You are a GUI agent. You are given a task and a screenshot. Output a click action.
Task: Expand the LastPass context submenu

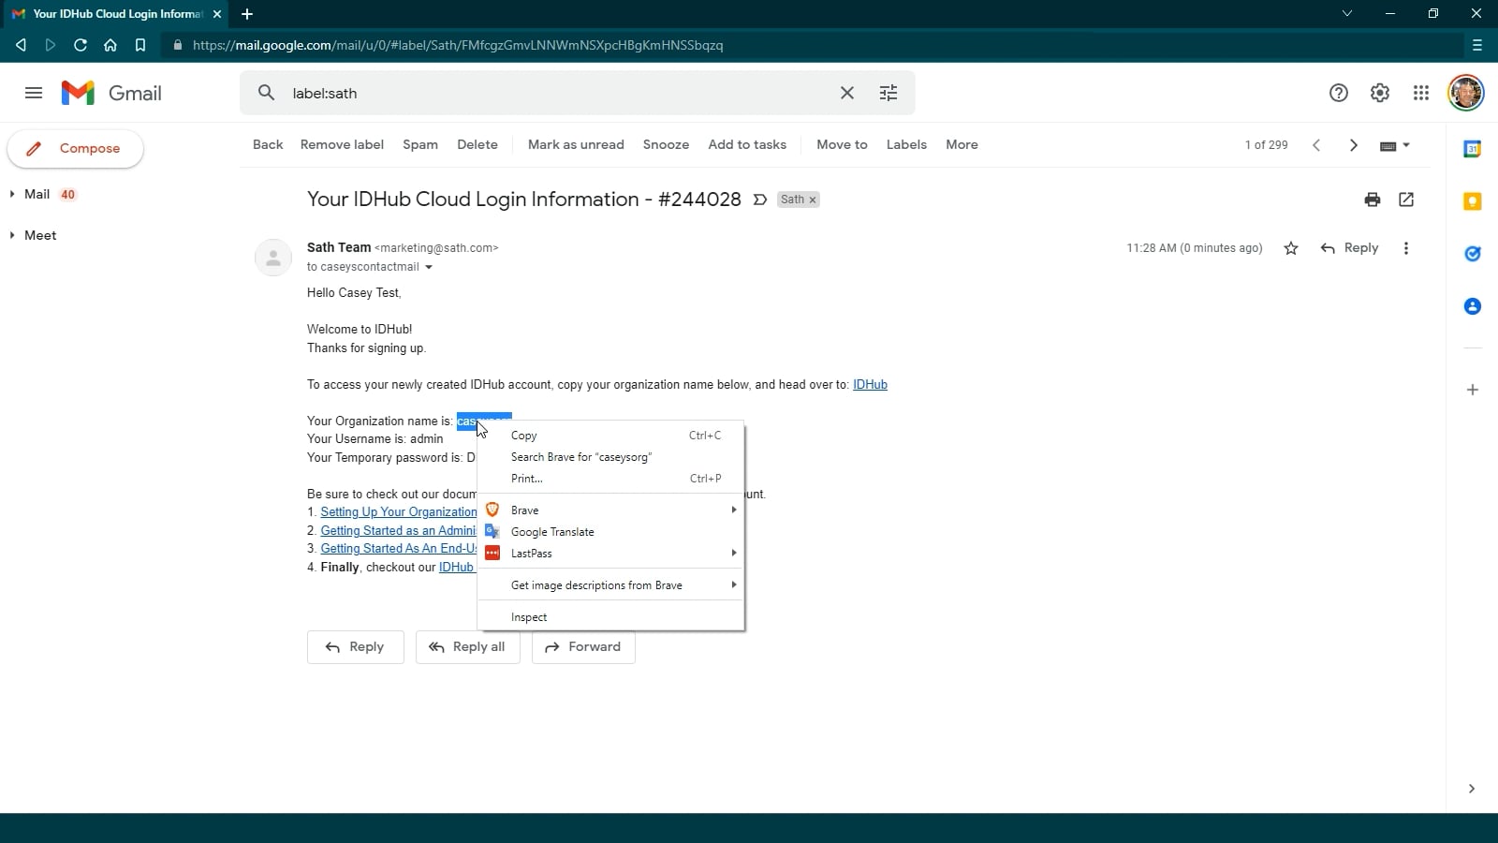(x=610, y=554)
